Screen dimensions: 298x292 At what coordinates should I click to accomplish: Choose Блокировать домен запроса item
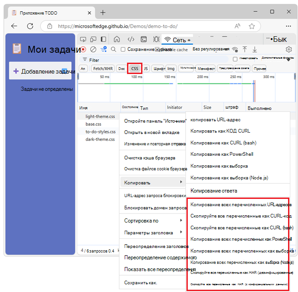click(152, 208)
